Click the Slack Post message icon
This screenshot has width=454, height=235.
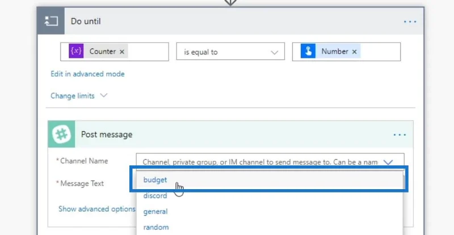(x=61, y=134)
